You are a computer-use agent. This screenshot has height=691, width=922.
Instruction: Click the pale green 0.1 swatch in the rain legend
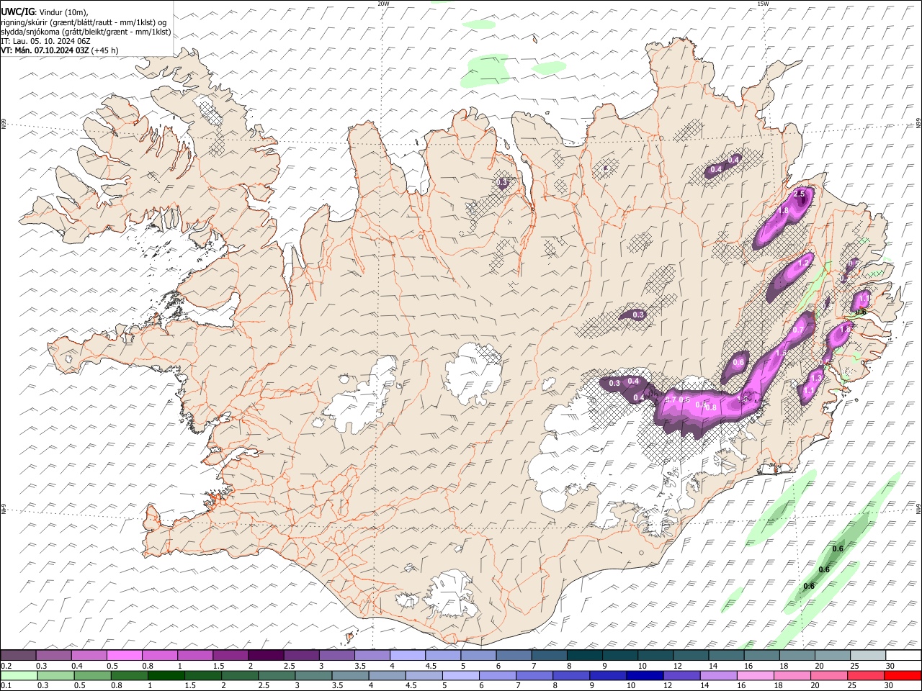(x=19, y=675)
